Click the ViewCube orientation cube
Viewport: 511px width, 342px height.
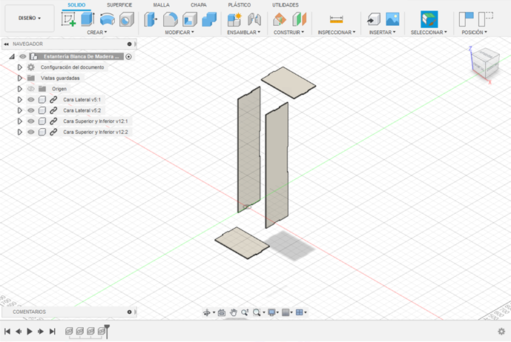[486, 63]
